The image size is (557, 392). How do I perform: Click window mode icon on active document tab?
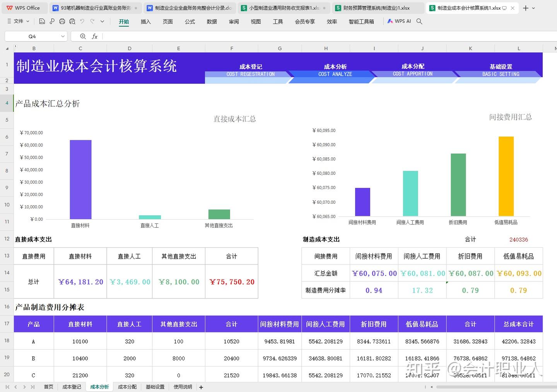[x=504, y=8]
